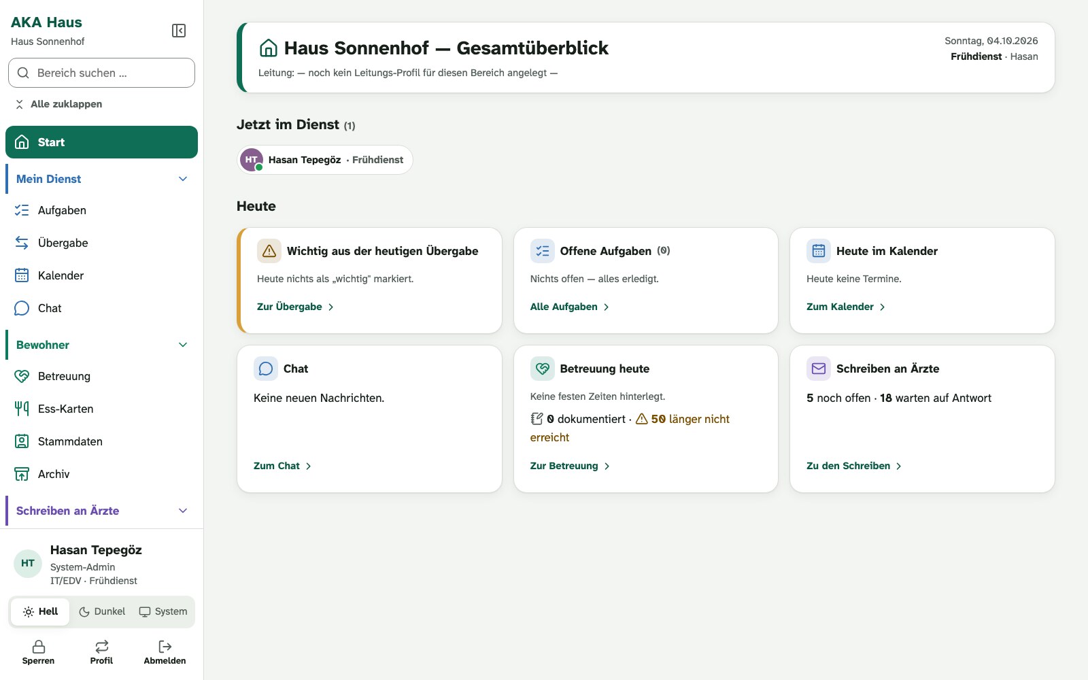Image resolution: width=1088 pixels, height=680 pixels.
Task: Click the HT avatar in the user profile
Action: coord(28,564)
